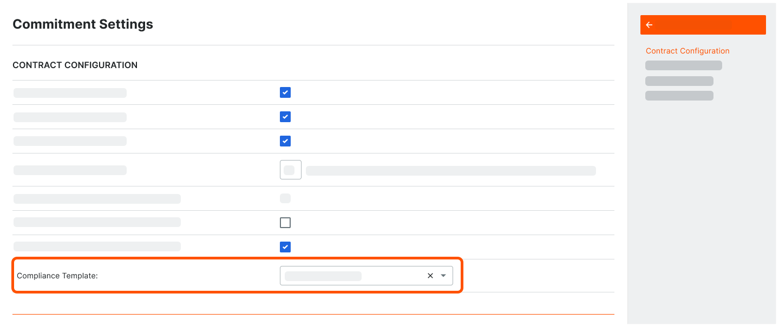Uncheck the second checked checkbox
Image resolution: width=779 pixels, height=327 pixels.
[285, 117]
